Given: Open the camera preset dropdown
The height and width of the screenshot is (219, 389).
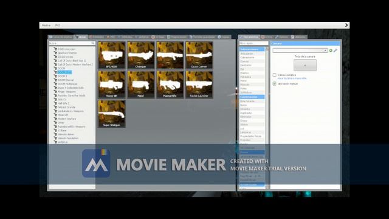Looking at the screenshot, I should coord(300,50).
